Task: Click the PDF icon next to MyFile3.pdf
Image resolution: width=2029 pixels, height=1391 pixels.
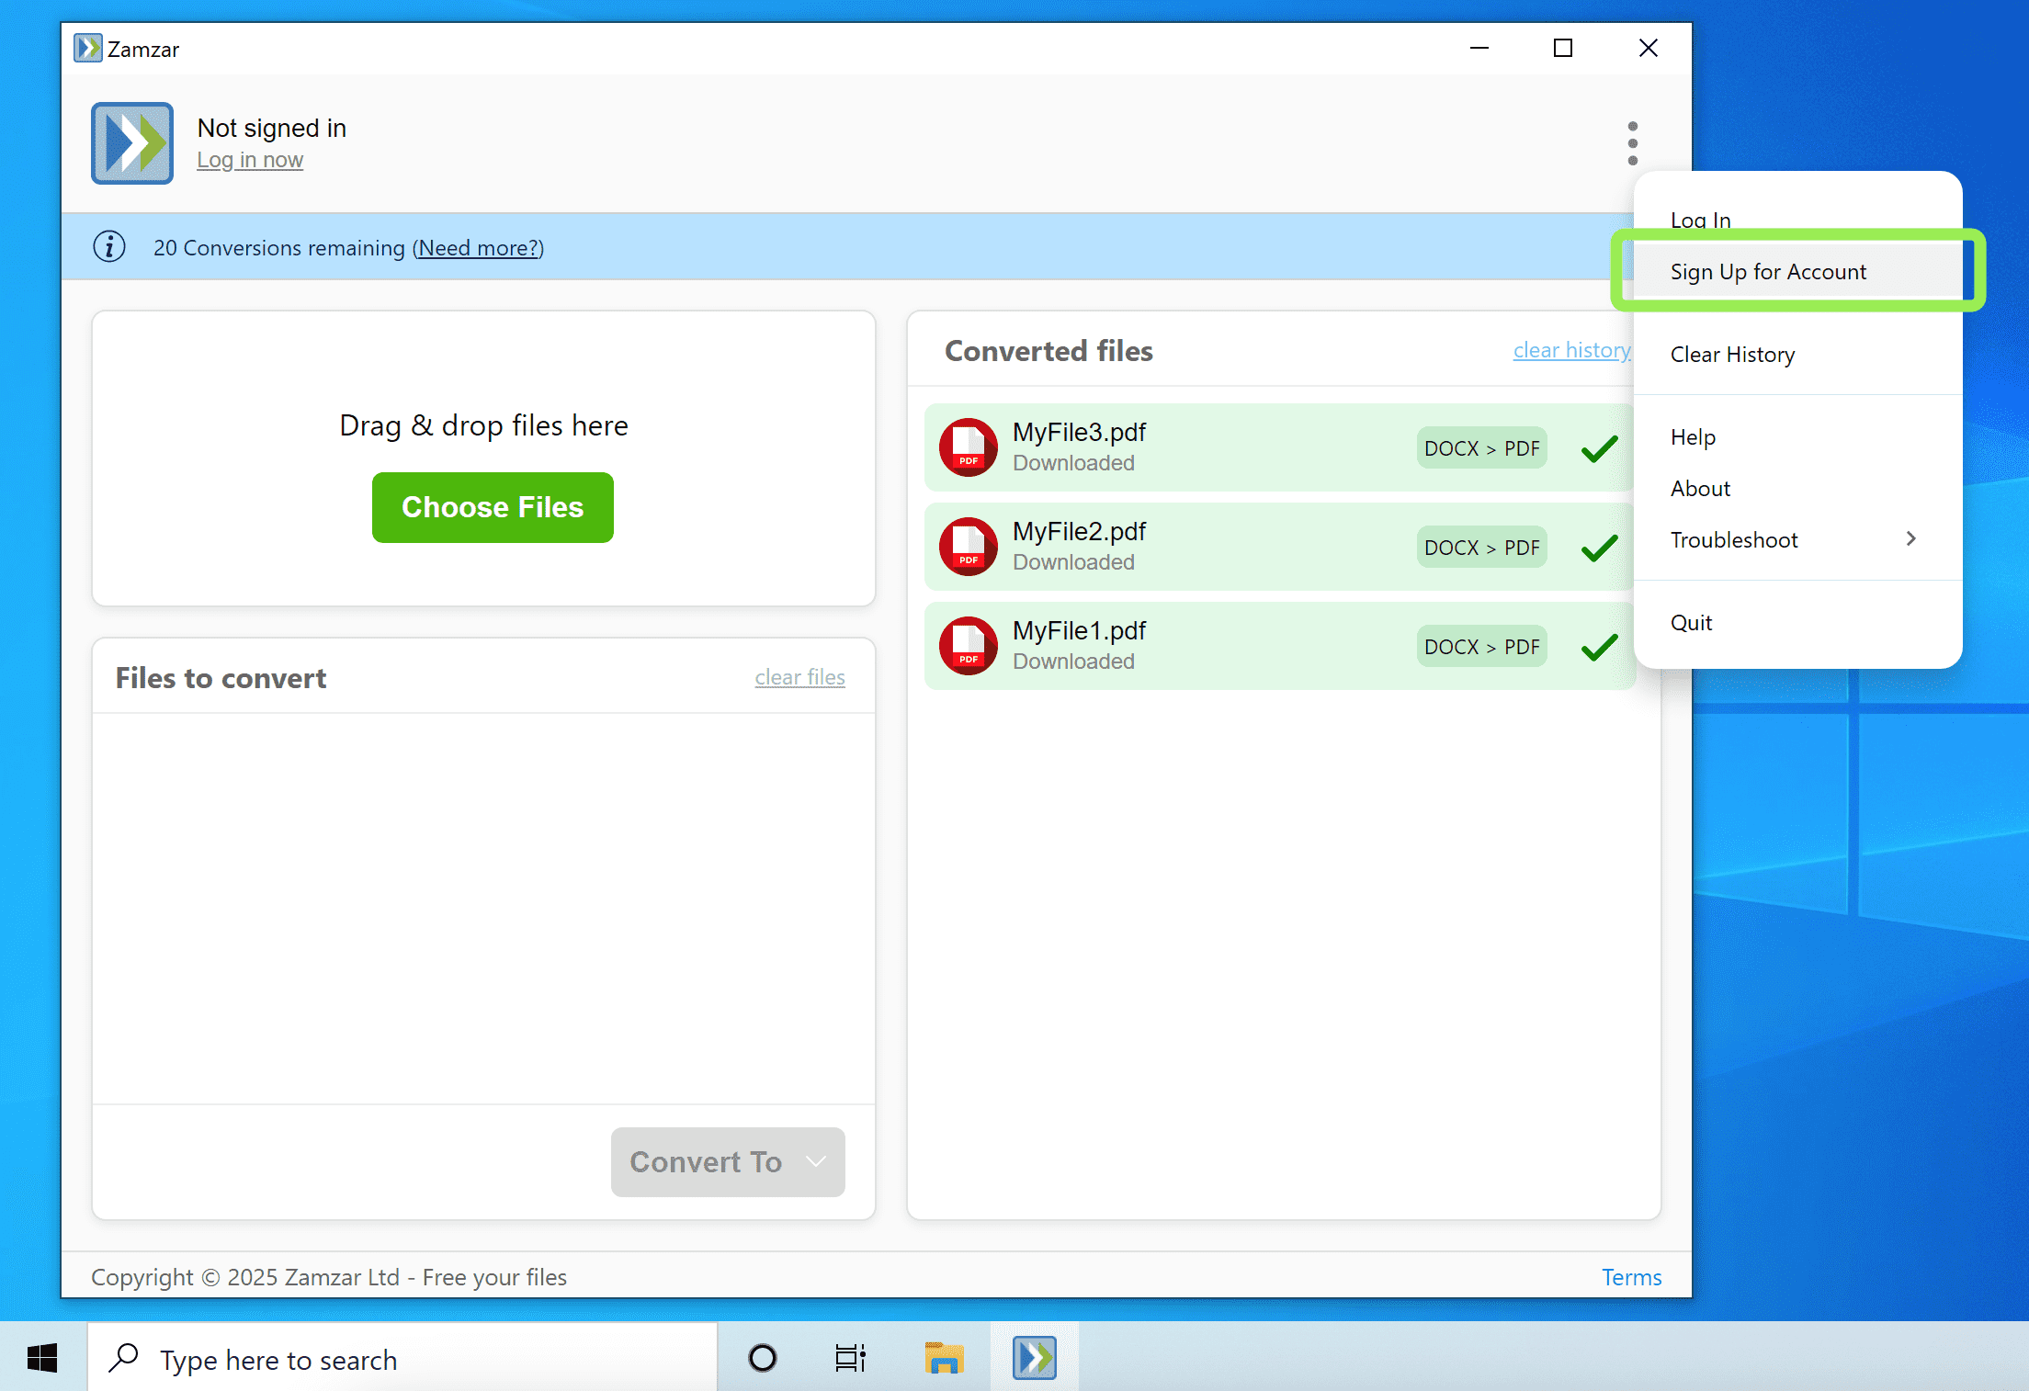Action: (968, 447)
